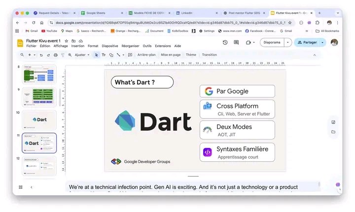
Task: Switch to the LinkedIn browser tab
Action: pos(197,13)
